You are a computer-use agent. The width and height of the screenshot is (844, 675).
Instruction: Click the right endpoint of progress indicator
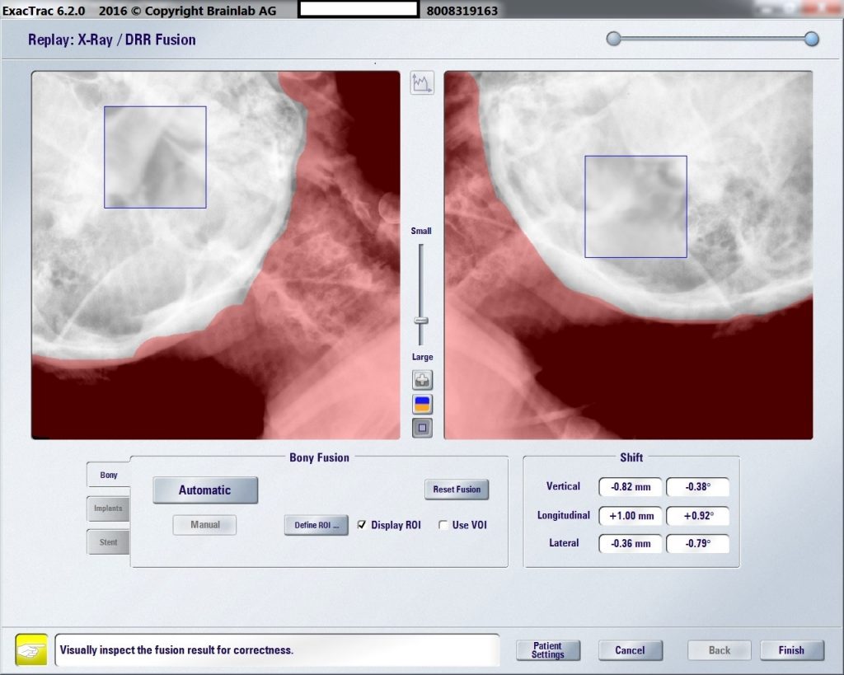[812, 39]
